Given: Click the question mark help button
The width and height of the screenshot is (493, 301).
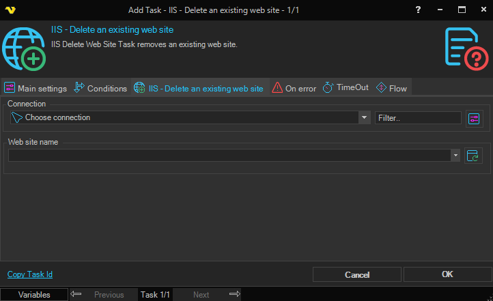Looking at the screenshot, I should pos(418,10).
